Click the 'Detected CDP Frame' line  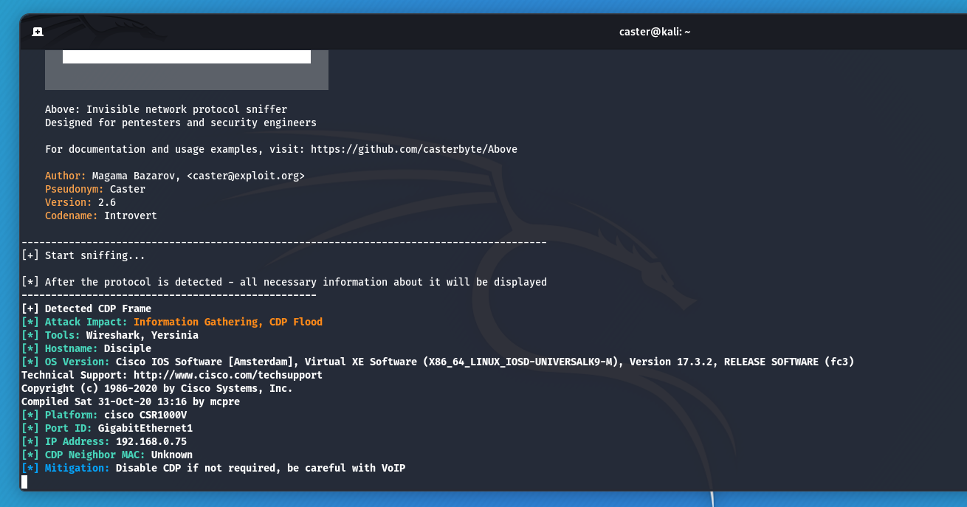86,308
